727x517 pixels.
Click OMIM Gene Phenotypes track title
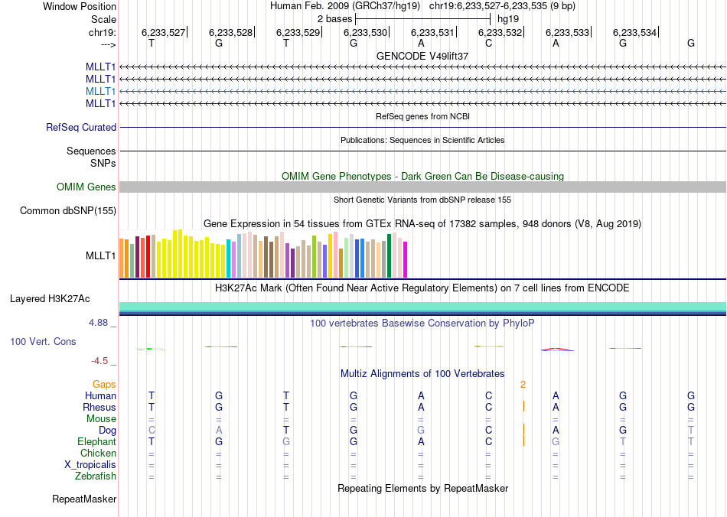(x=422, y=177)
